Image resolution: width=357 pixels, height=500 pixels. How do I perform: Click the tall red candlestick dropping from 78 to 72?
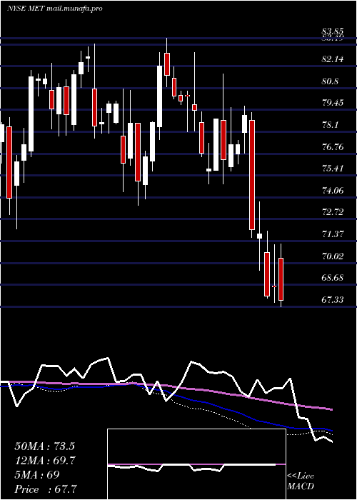(x=252, y=175)
